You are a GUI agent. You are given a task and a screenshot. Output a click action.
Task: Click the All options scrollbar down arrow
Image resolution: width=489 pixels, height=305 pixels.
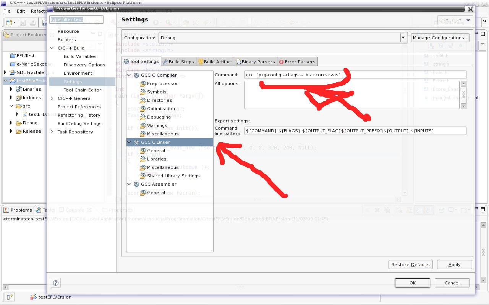[x=464, y=106]
